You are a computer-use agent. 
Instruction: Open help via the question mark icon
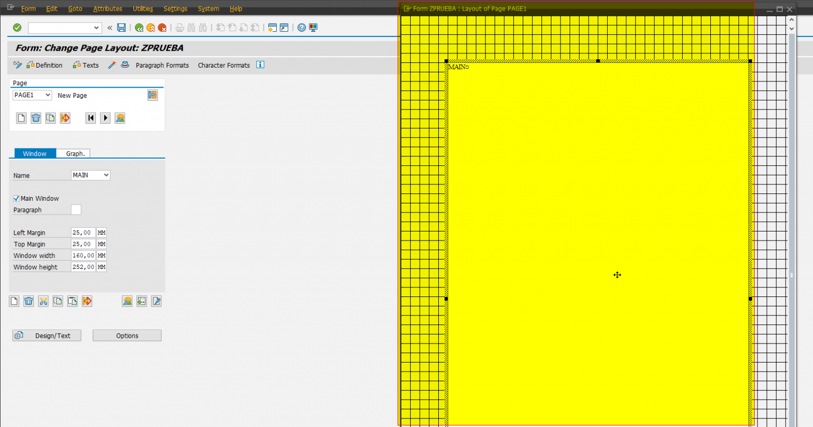[302, 27]
